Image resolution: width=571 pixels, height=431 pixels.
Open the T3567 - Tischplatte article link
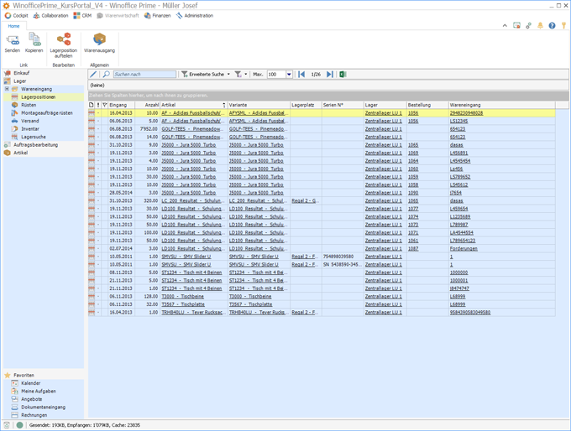pyautogui.click(x=183, y=304)
